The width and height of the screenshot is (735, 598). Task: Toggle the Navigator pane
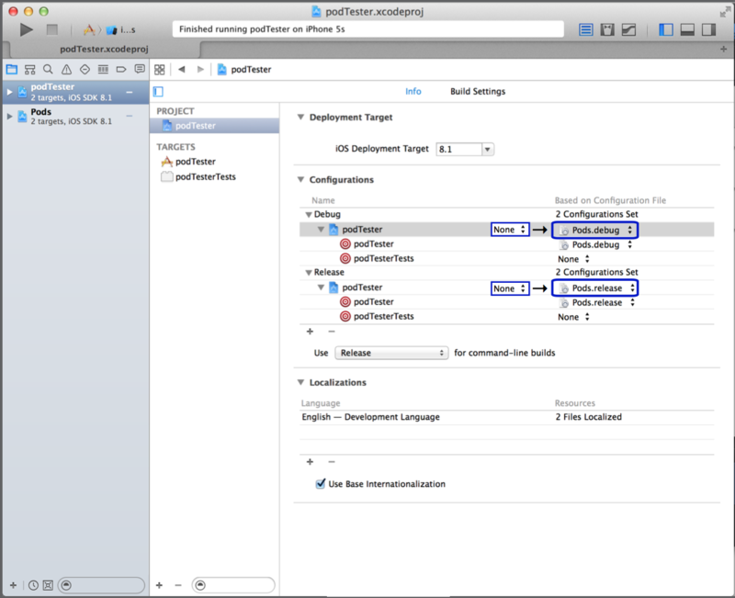665,29
